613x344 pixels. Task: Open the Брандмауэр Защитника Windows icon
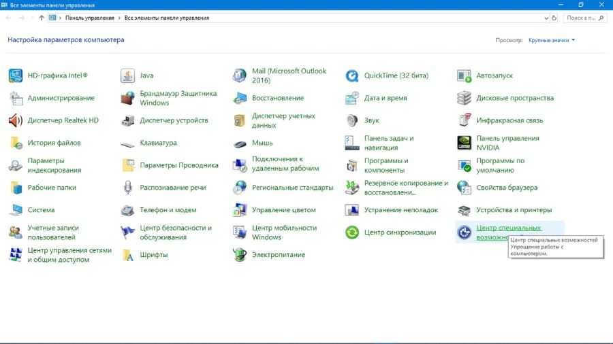127,98
